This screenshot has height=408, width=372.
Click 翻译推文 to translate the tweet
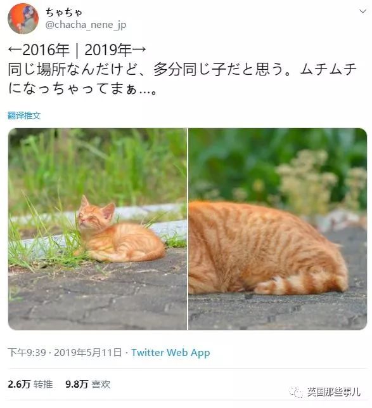24,115
